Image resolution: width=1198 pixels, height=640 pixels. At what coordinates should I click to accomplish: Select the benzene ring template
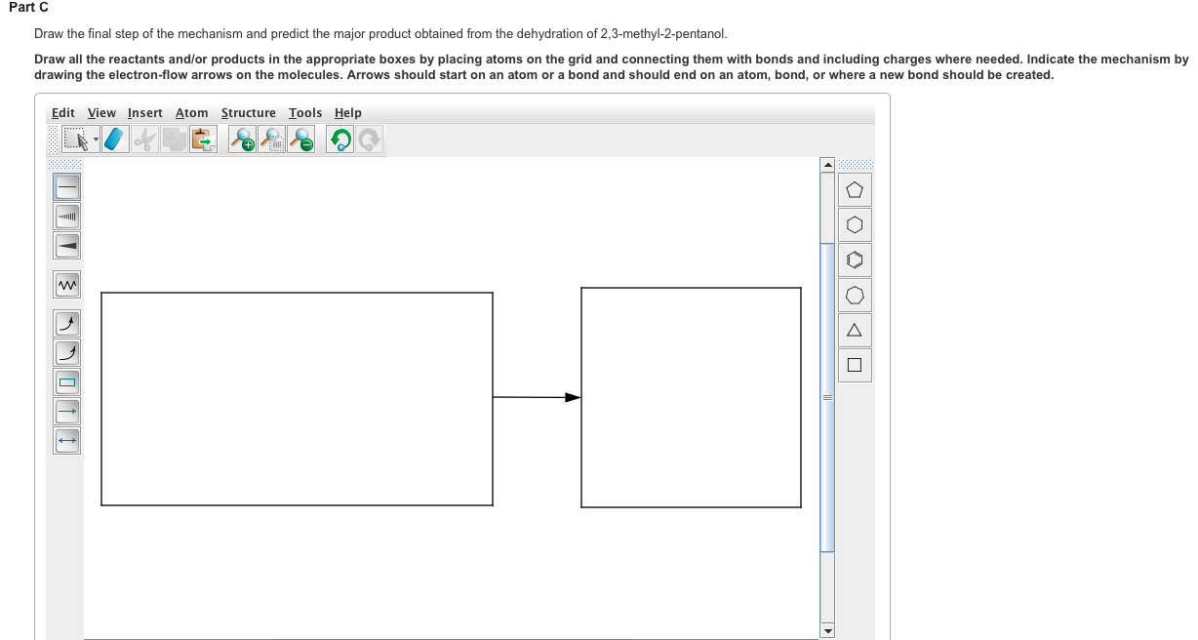coord(855,260)
